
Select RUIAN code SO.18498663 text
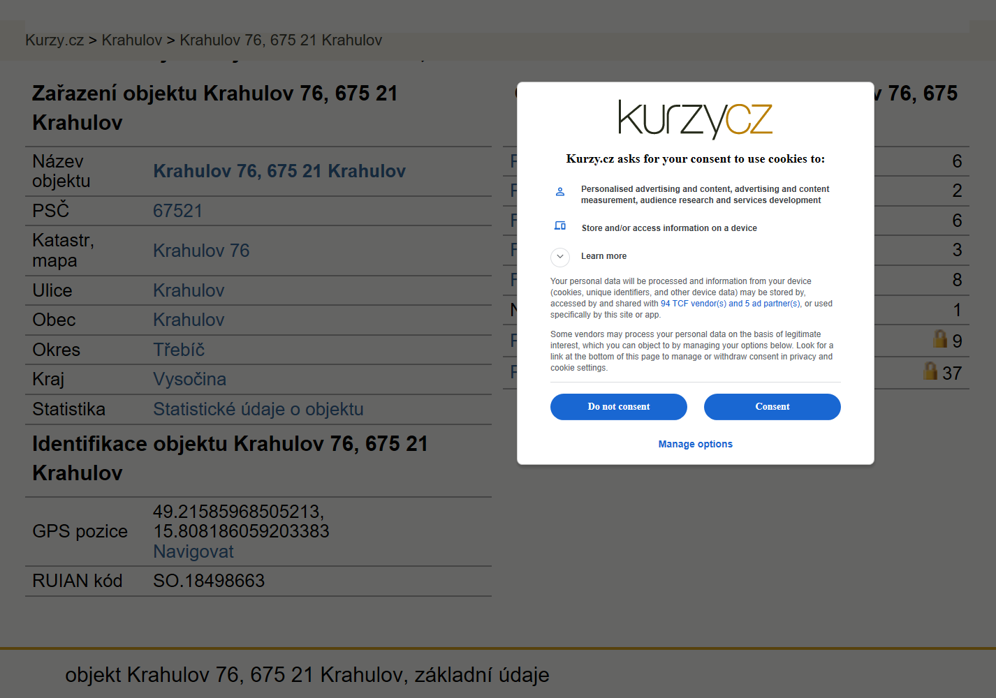209,581
